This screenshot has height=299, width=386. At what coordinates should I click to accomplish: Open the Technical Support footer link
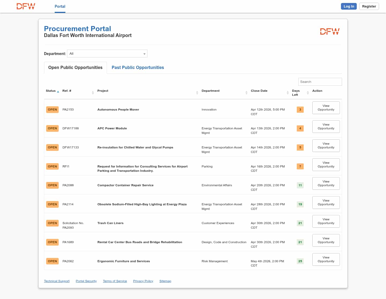(x=57, y=281)
